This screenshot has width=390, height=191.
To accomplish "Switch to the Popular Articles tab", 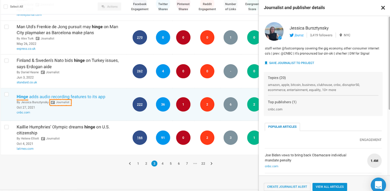I will pos(282,127).
